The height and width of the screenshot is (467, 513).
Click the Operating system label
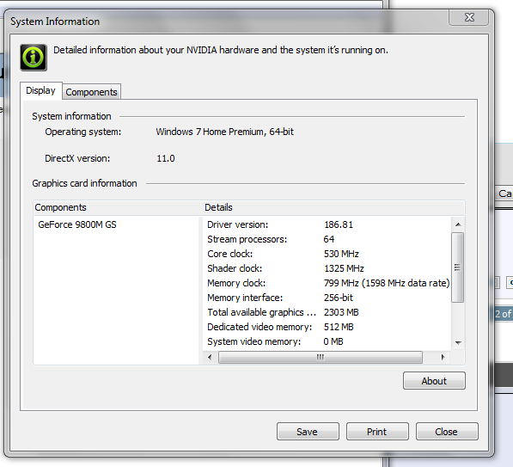click(83, 132)
